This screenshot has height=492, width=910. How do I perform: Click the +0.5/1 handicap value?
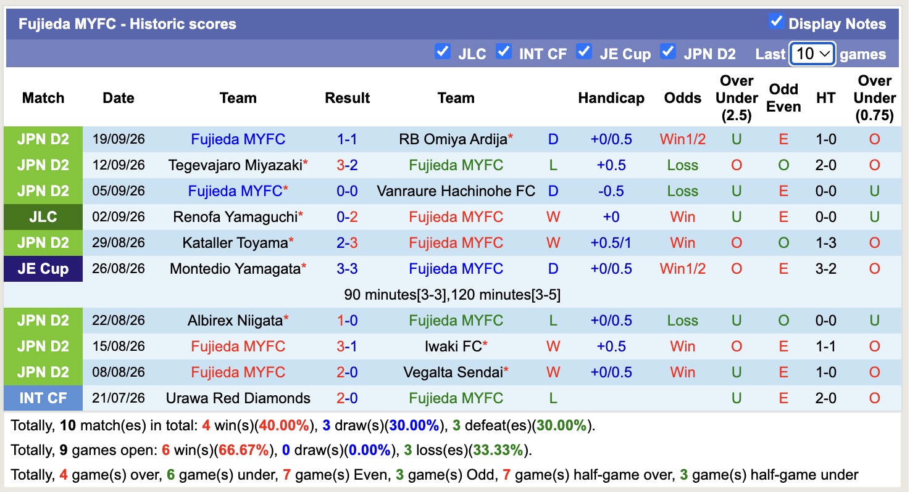[611, 243]
